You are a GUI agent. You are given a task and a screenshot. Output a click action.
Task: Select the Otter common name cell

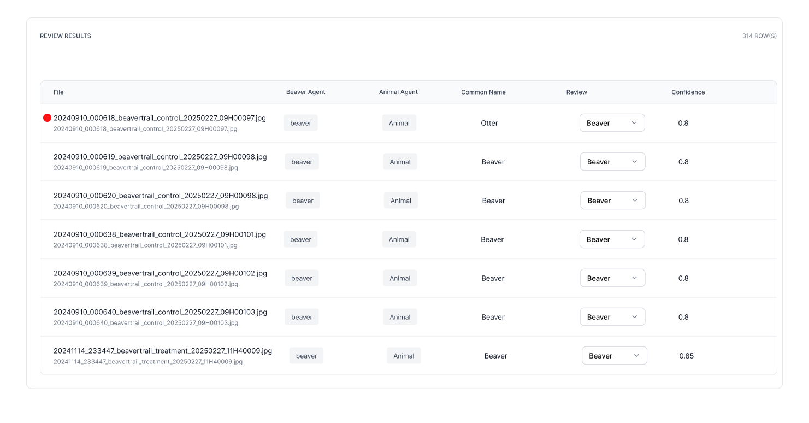tap(489, 123)
